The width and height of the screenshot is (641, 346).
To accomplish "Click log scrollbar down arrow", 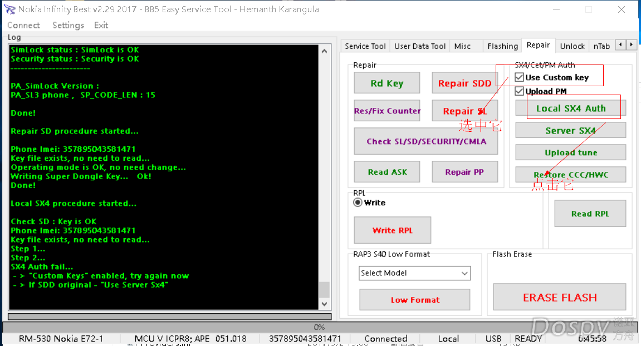I will point(324,304).
